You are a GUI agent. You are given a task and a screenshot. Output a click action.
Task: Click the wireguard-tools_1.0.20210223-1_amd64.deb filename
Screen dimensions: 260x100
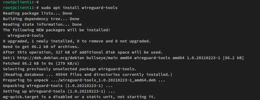pos(108,80)
